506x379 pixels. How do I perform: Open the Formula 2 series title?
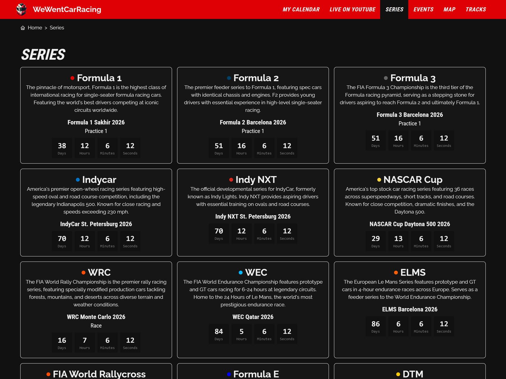coord(256,78)
